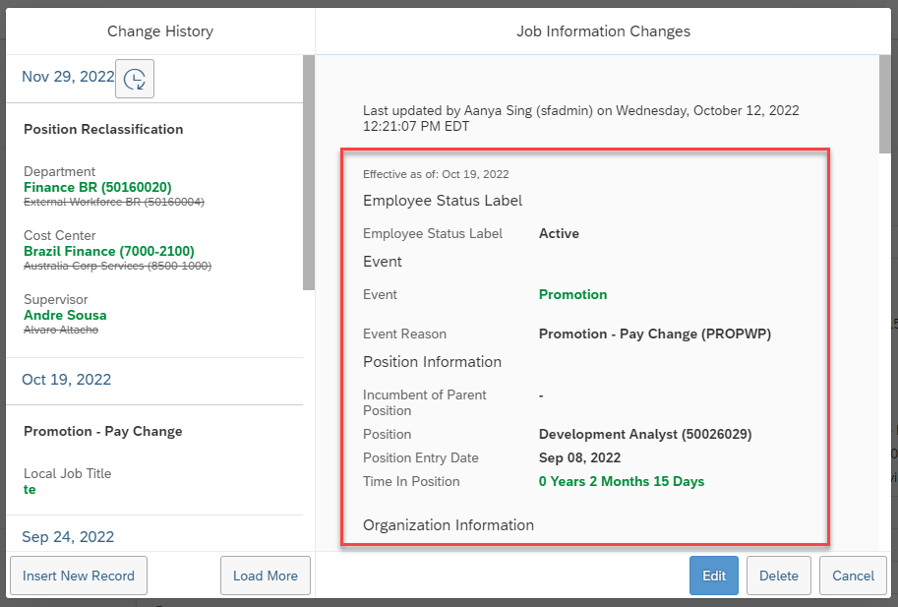Cancel the Job Information Changes dialog
The width and height of the screenshot is (898, 607).
point(853,576)
